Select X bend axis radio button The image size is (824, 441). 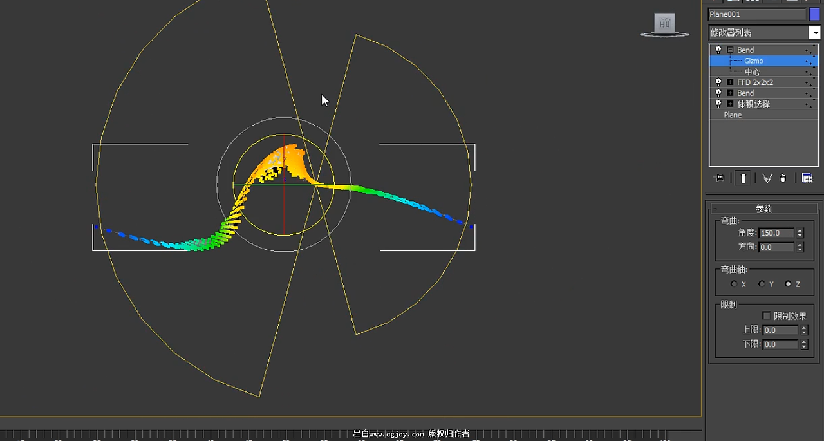click(x=734, y=284)
